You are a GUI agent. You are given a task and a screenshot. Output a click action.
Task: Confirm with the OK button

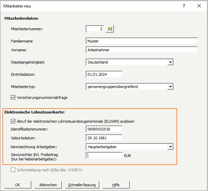click(x=18, y=185)
